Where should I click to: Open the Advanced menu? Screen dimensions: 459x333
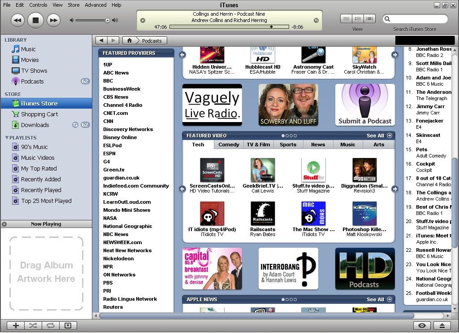[x=95, y=5]
